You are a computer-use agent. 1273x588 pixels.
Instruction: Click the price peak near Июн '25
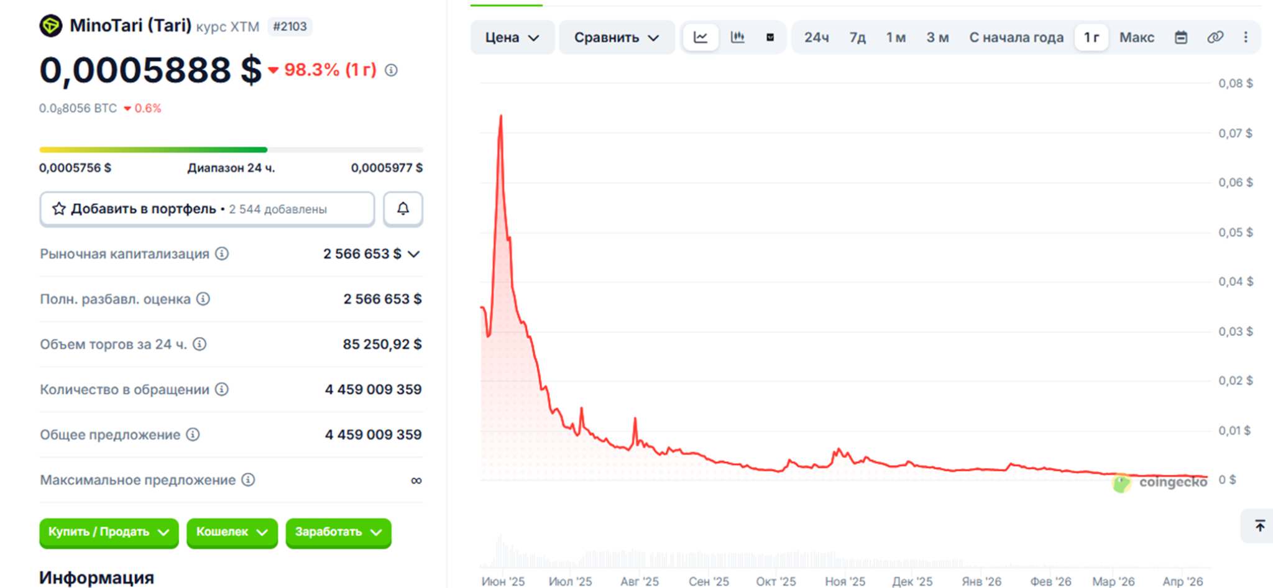coord(500,118)
